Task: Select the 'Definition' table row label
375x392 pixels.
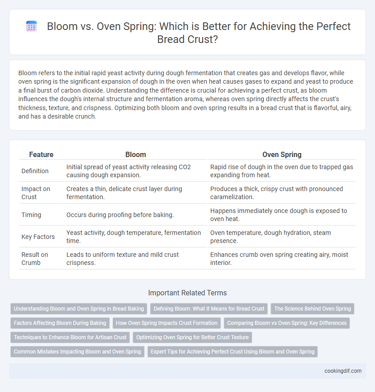Action: point(35,171)
